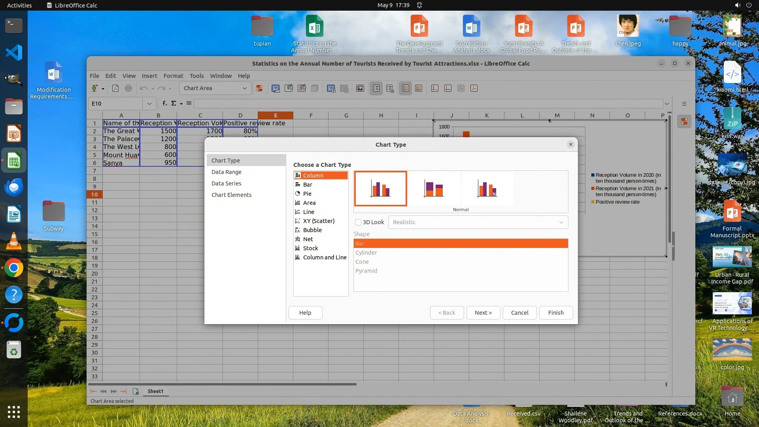The height and width of the screenshot is (427, 759).
Task: Enable the 3D Look checkbox
Action: pos(358,222)
